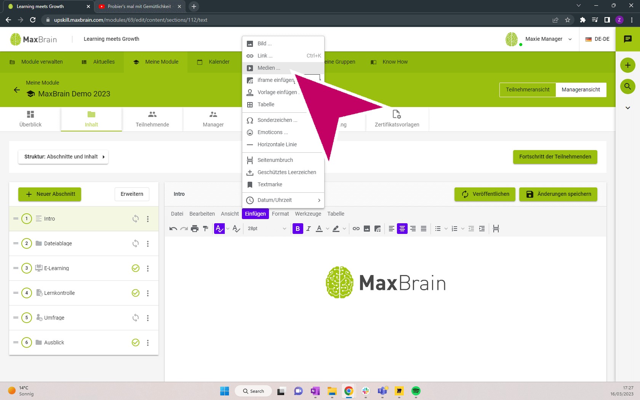640x400 pixels.
Task: Insert page break via toolbar icon
Action: coord(496,229)
